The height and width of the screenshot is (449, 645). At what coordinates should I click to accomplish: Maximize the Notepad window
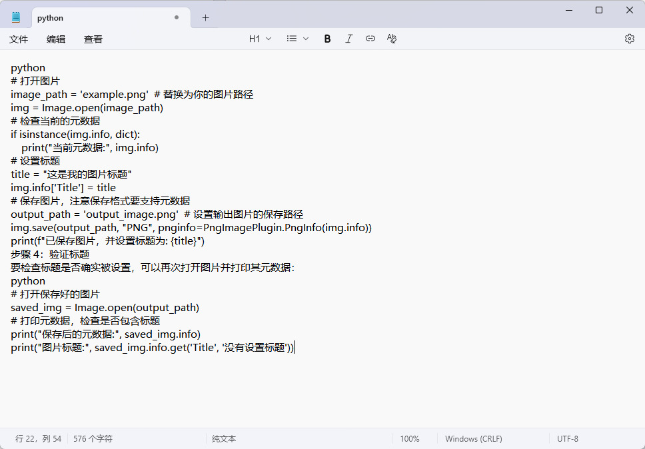tap(599, 10)
